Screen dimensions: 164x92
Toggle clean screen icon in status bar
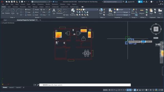coord(159,90)
